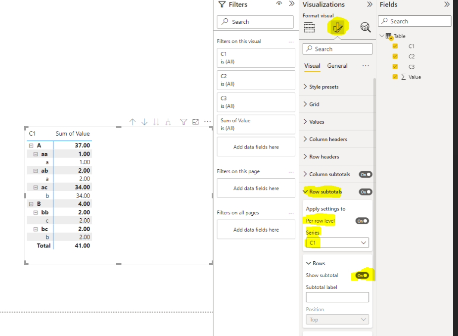Click the Filters pane search box
This screenshot has width=458, height=336.
click(x=255, y=22)
